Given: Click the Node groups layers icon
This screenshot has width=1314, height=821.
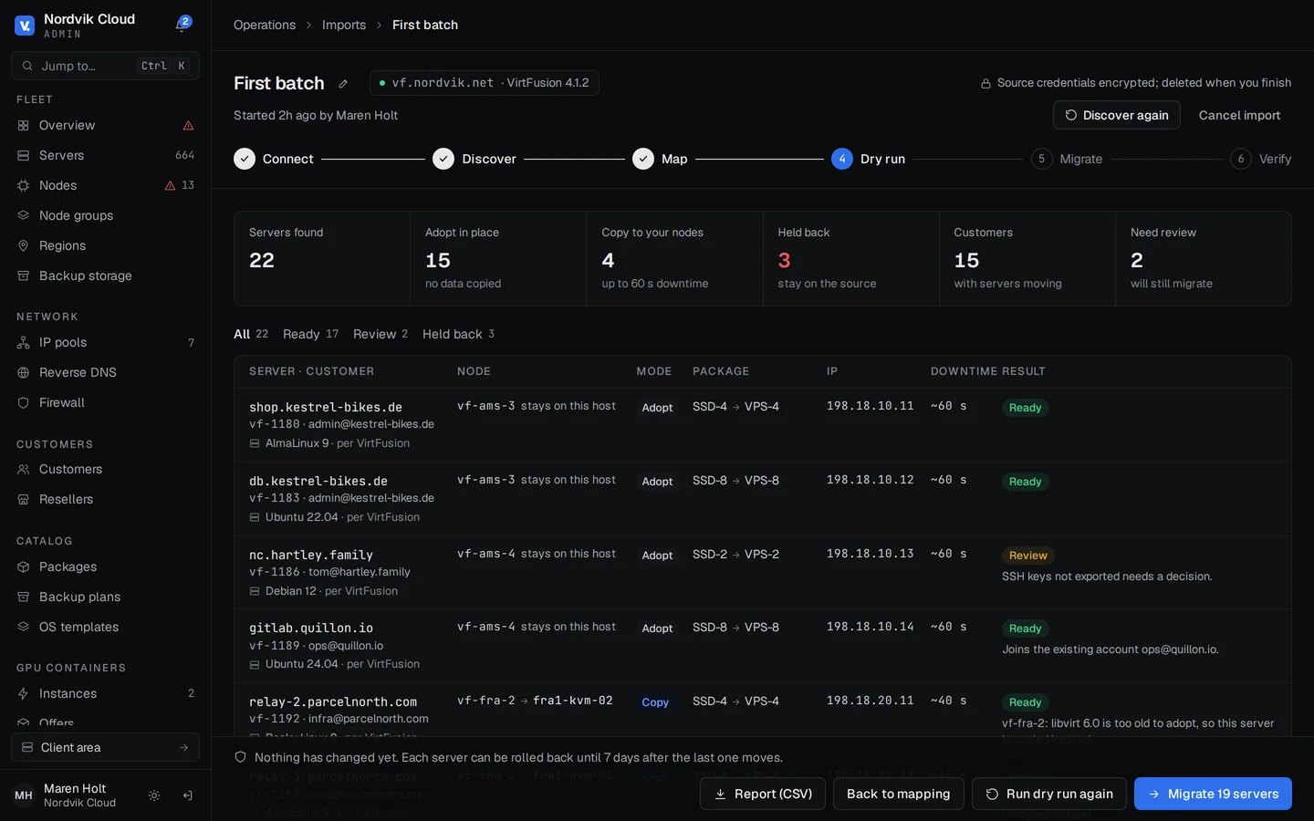Looking at the screenshot, I should coord(24,215).
